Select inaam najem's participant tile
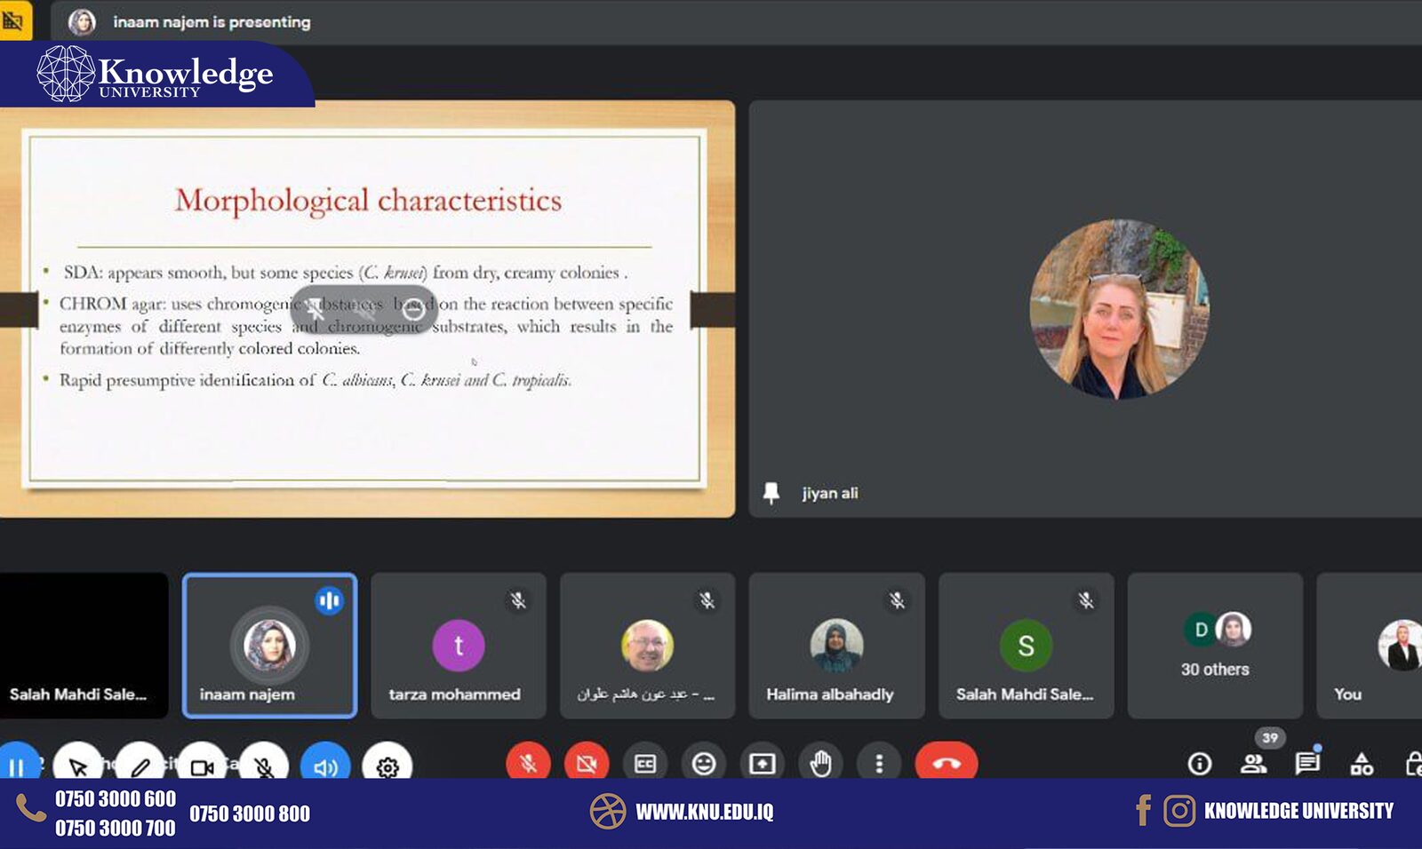 269,646
